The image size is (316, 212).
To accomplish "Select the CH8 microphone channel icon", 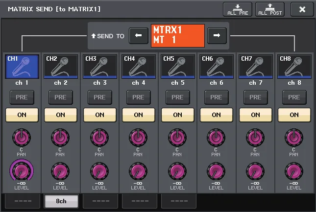I will [x=294, y=67].
